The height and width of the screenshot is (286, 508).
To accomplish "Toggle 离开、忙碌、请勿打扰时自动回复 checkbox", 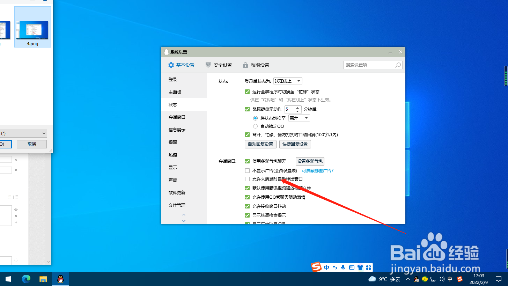I will click(248, 135).
